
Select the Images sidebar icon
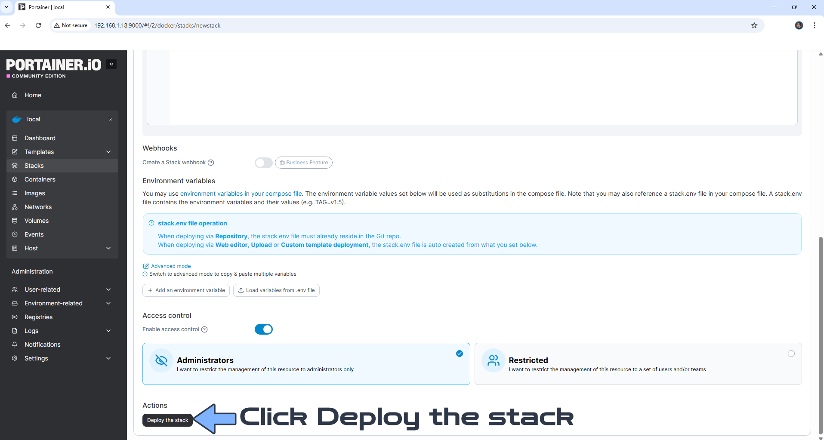click(15, 193)
